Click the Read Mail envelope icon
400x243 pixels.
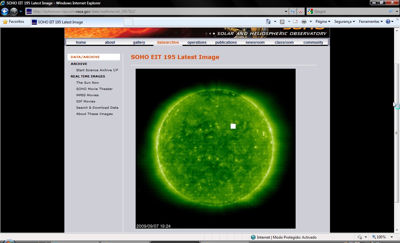[295, 22]
